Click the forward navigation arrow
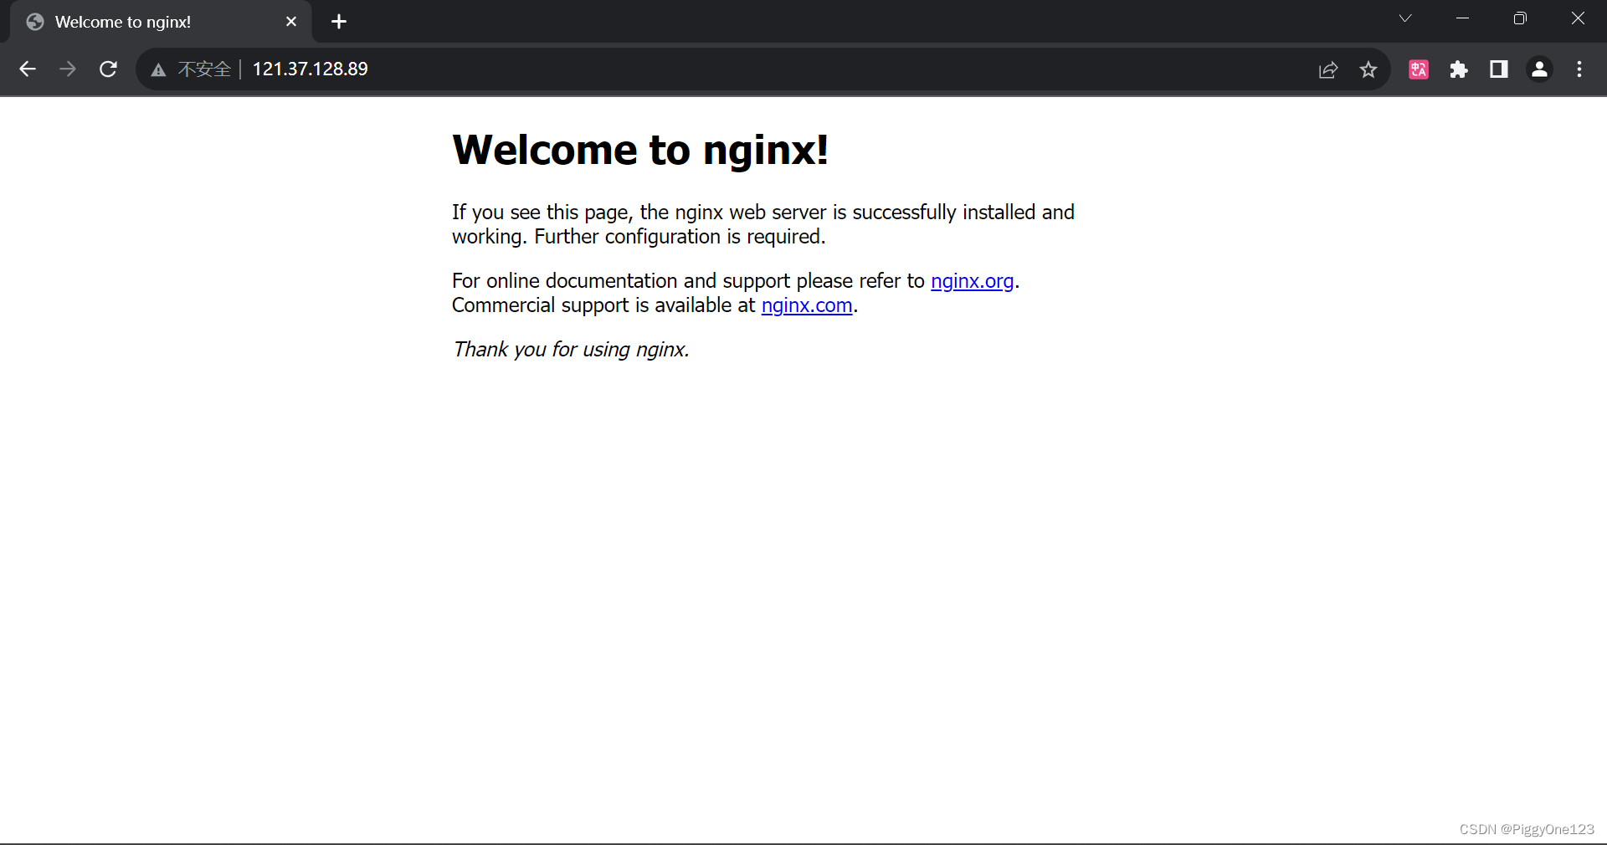 [x=68, y=69]
